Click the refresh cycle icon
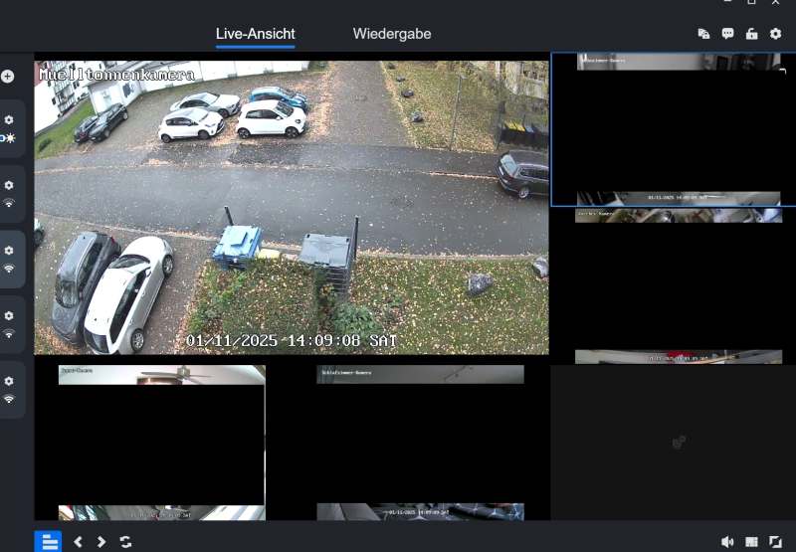796x552 pixels. point(125,542)
